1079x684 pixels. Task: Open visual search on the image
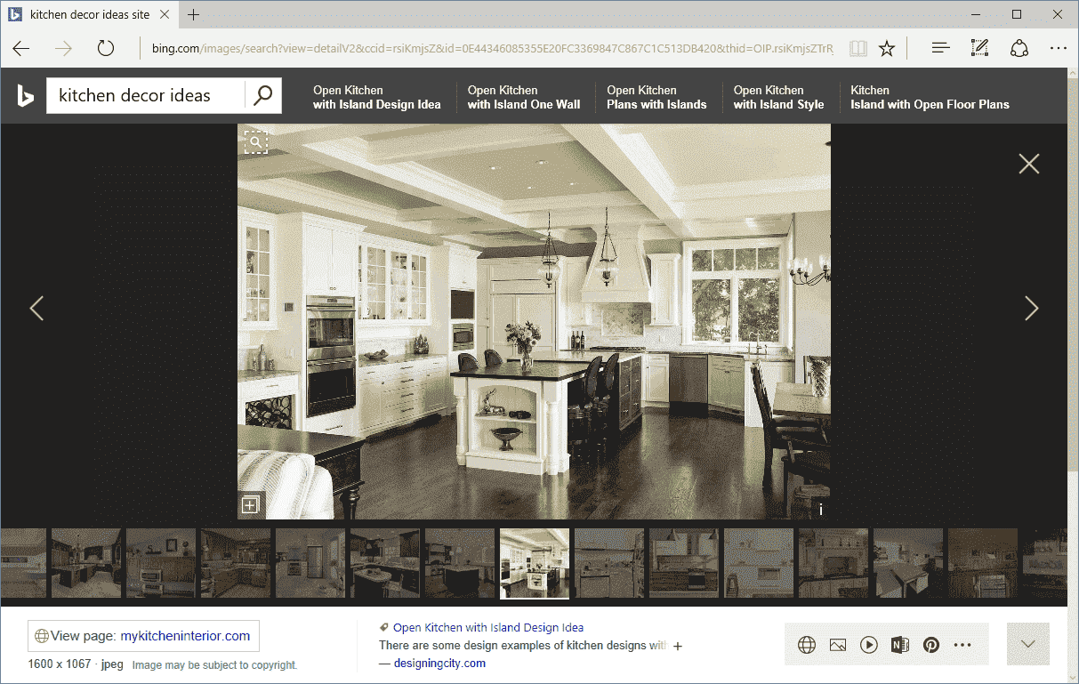pyautogui.click(x=255, y=141)
